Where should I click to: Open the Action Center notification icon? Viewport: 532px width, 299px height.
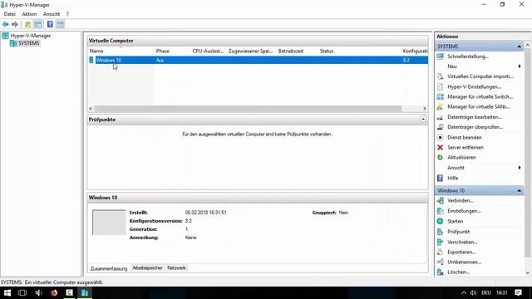click(x=518, y=292)
